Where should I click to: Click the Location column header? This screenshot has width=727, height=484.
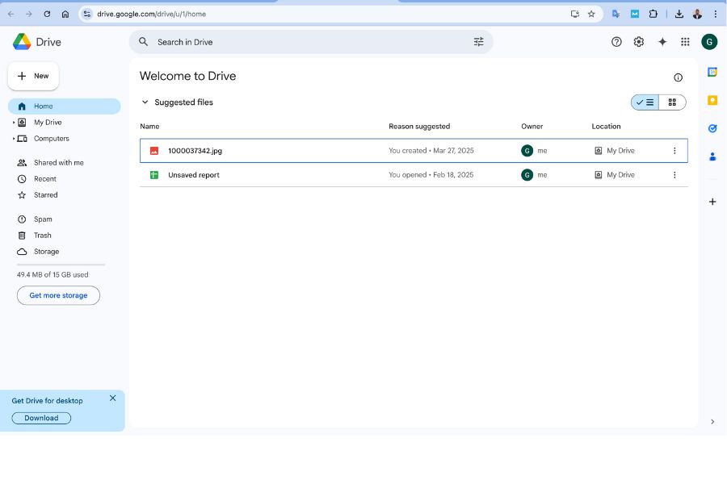point(606,127)
